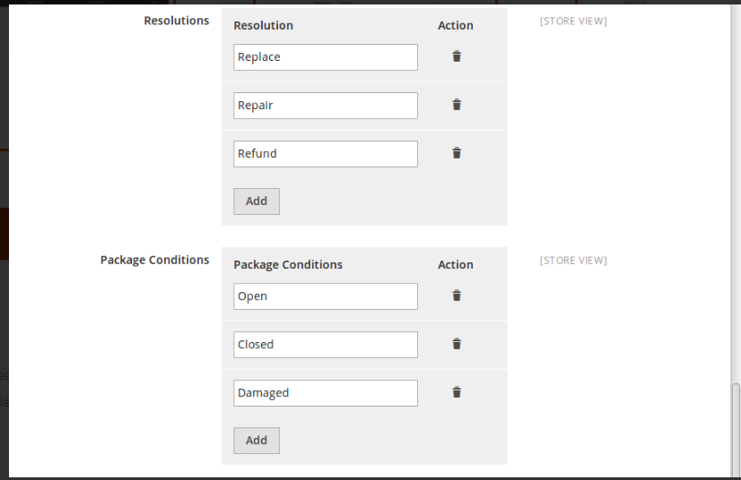Viewport: 741px width, 480px height.
Task: Click the Resolutions field label
Action: (176, 21)
